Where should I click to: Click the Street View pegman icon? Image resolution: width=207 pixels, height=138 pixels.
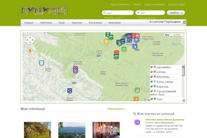coord(30,51)
